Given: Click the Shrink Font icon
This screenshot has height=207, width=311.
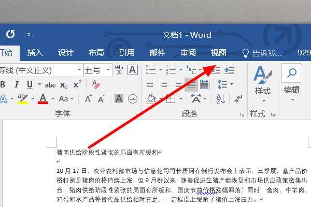Looking at the screenshot, I should point(102,98).
